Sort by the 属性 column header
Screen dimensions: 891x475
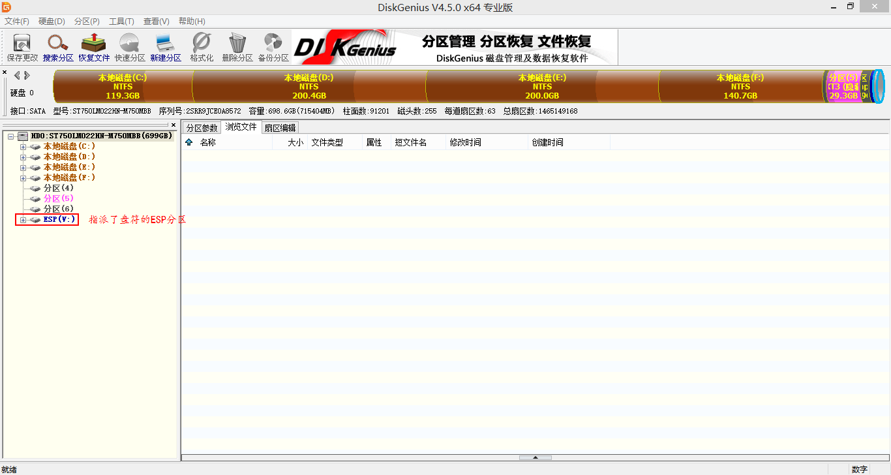click(x=376, y=142)
